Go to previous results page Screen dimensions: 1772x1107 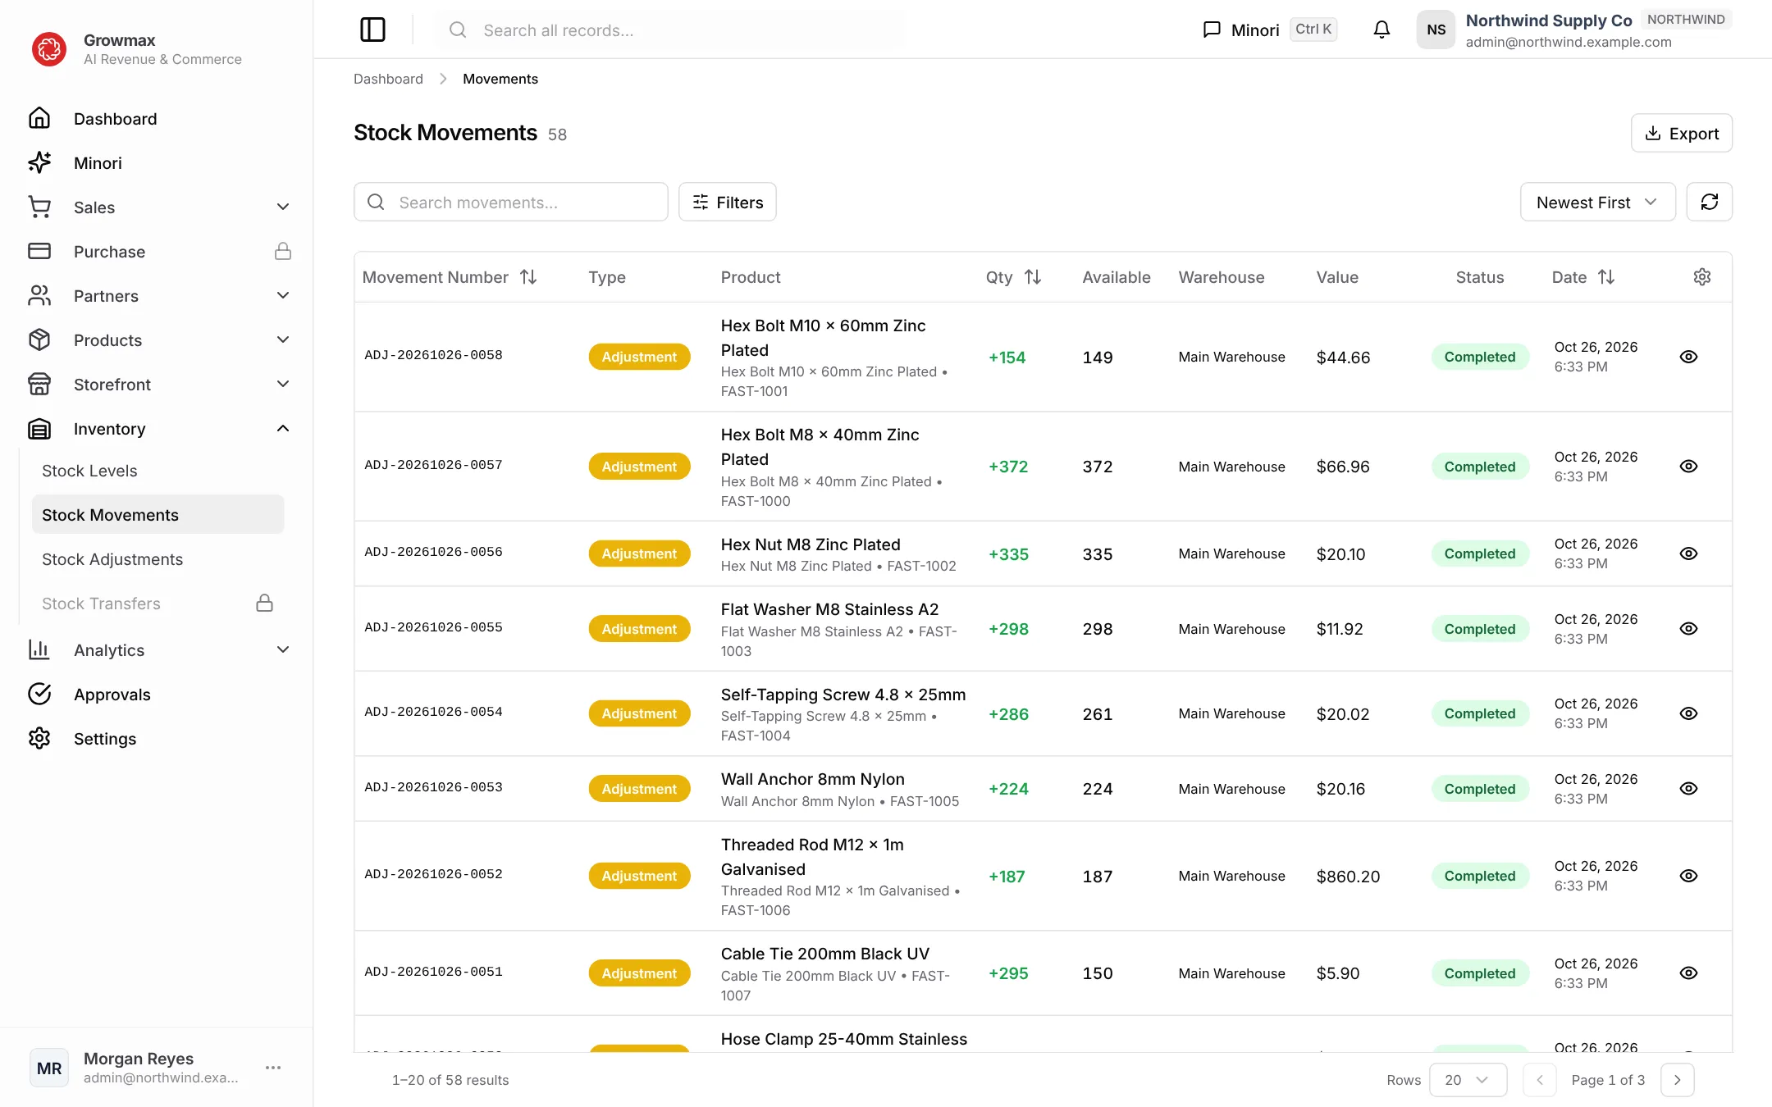(x=1540, y=1080)
